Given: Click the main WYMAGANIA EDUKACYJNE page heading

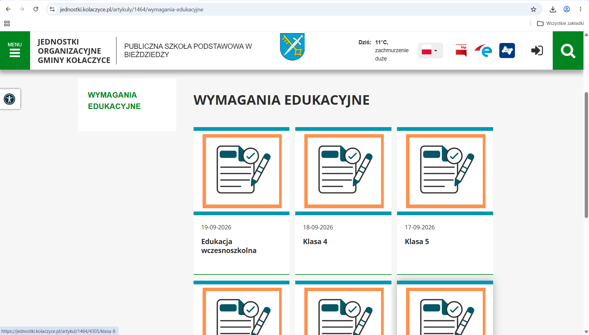Looking at the screenshot, I should click(281, 100).
